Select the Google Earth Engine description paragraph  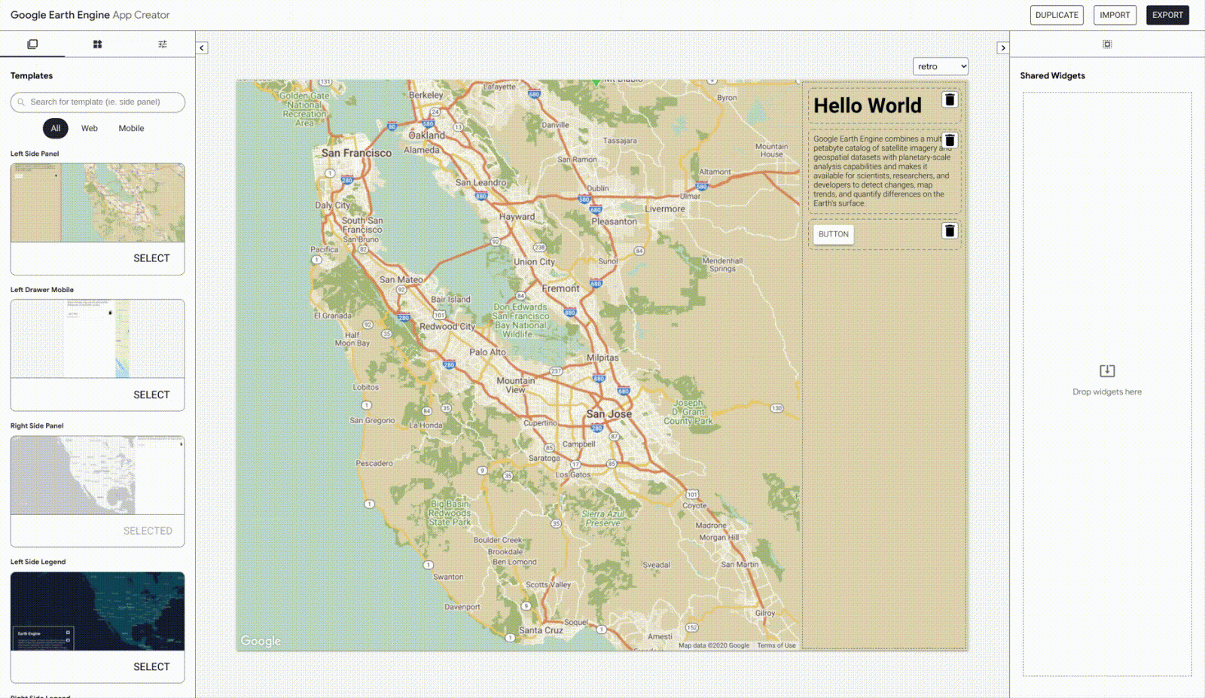[881, 171]
